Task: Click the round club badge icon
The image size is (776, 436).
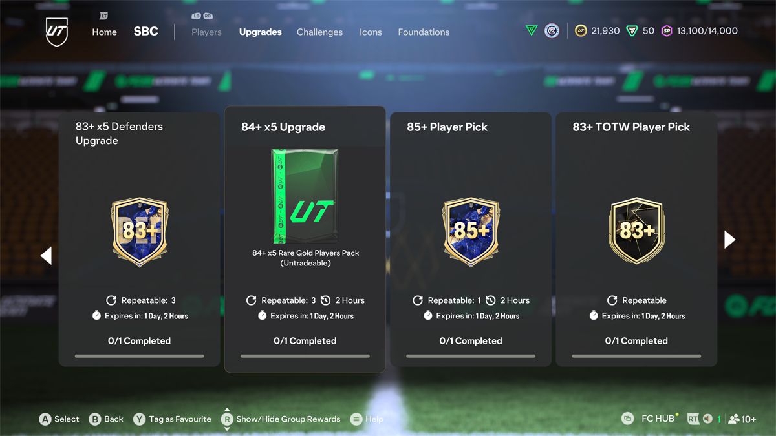Action: [x=552, y=30]
